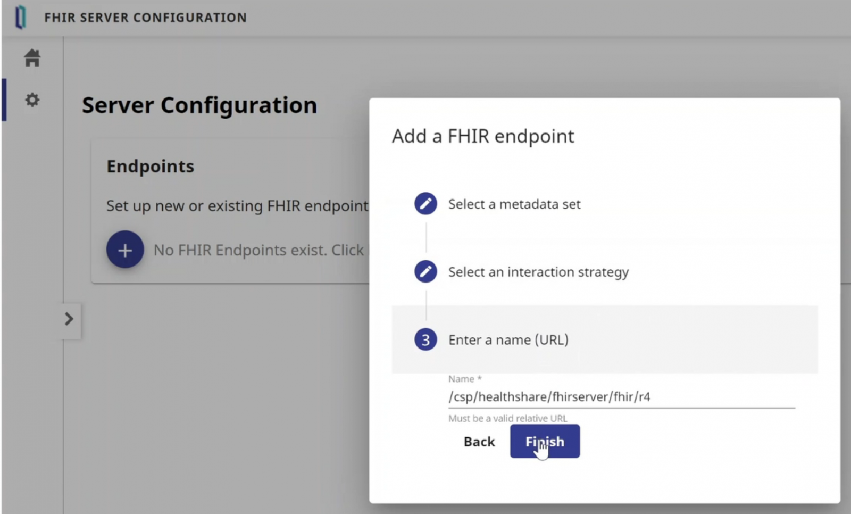This screenshot has height=514, width=851.
Task: Click the pencil icon for interaction strategy step
Action: tap(425, 272)
